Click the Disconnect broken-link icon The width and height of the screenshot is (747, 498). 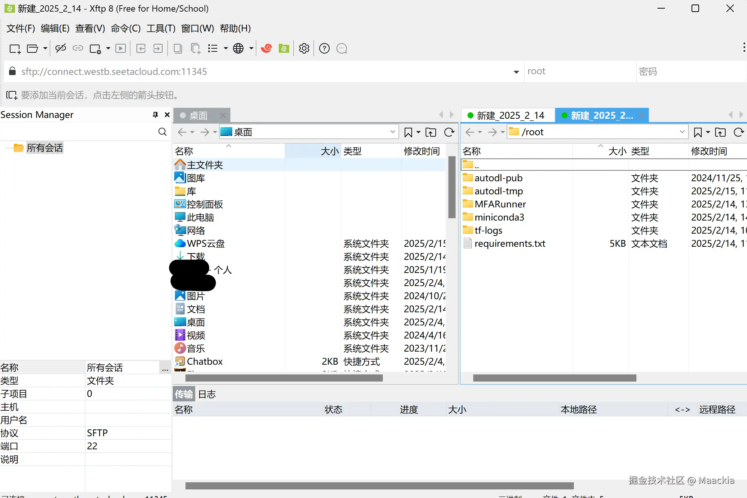[x=60, y=48]
